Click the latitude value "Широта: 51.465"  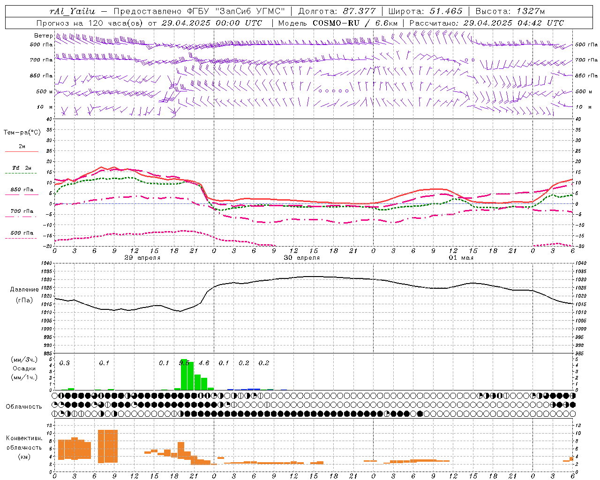tap(425, 11)
